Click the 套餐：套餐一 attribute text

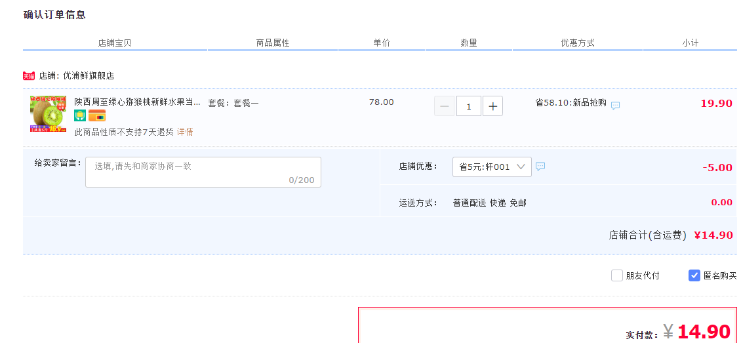(233, 103)
